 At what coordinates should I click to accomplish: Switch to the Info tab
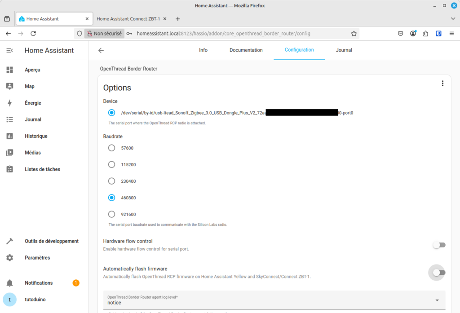203,50
